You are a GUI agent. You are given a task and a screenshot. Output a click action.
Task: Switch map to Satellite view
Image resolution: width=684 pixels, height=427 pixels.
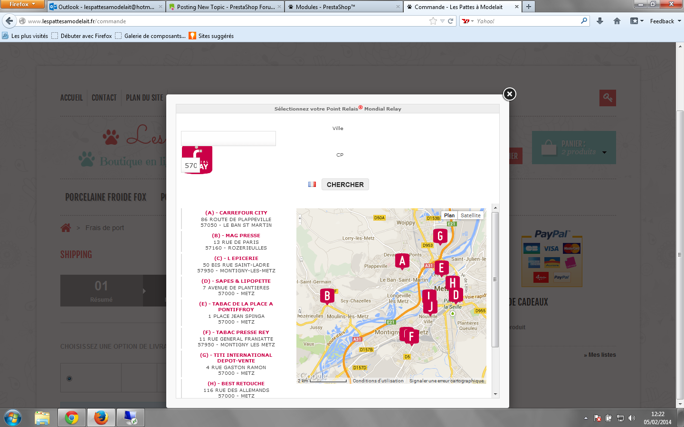[x=471, y=215]
